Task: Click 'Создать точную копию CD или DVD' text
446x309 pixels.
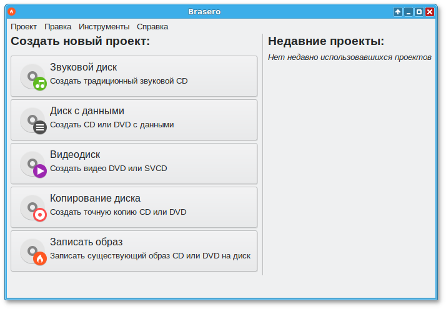Action: (x=118, y=212)
